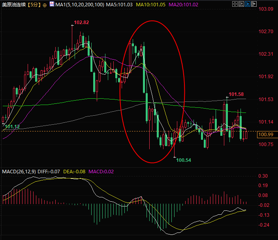Click the boxed 100.99 current price tag
278x240 pixels.
pos(267,135)
